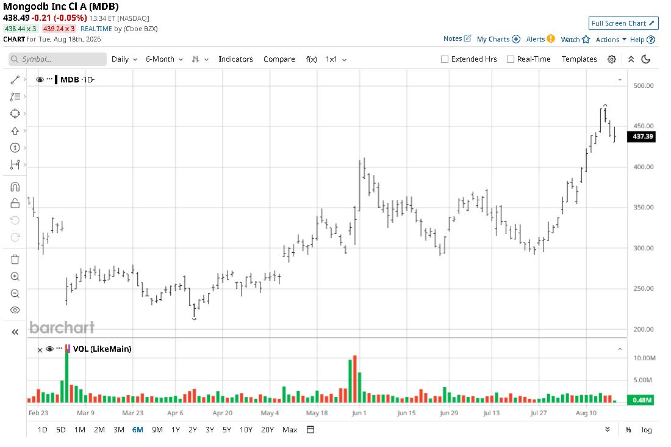The height and width of the screenshot is (447, 671).
Task: Open the custom date range calendar
Action: pyautogui.click(x=310, y=429)
